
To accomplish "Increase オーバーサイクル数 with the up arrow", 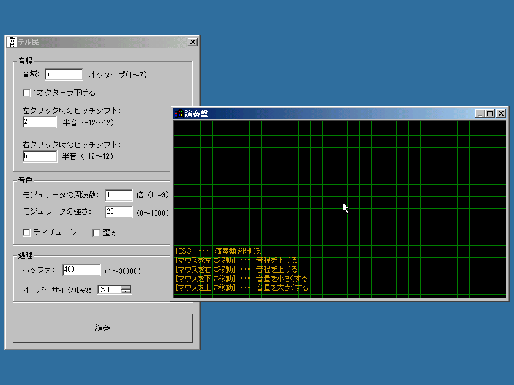I will (126, 287).
